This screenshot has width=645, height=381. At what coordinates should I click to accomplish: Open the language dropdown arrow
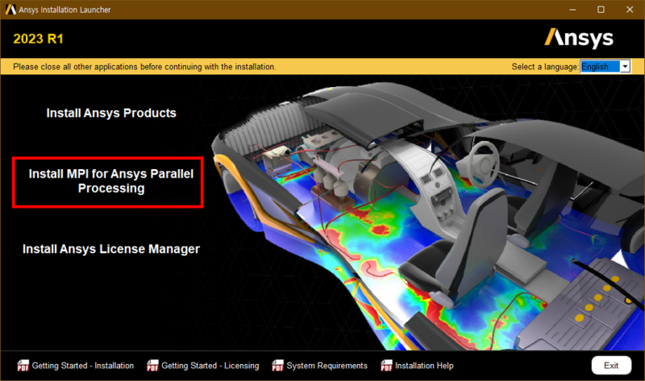pos(625,66)
